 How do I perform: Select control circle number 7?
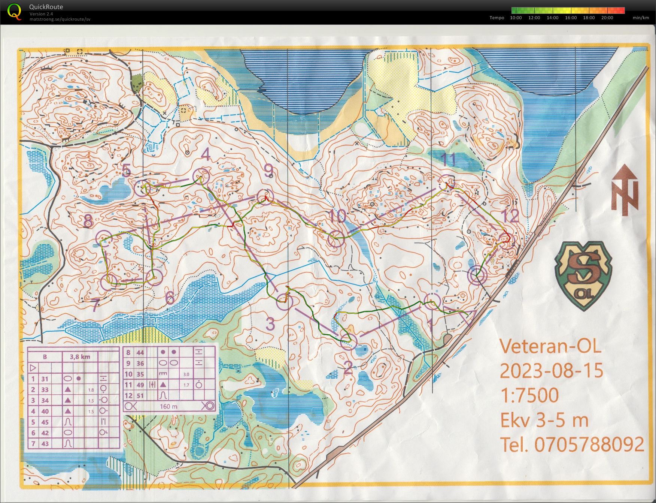click(x=109, y=281)
